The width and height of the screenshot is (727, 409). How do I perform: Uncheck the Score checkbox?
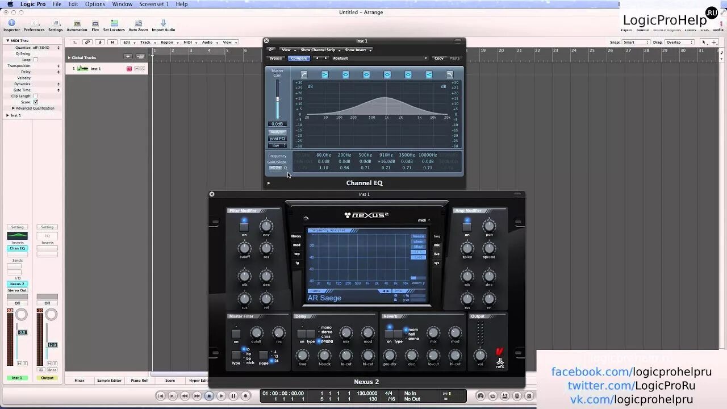click(x=35, y=102)
